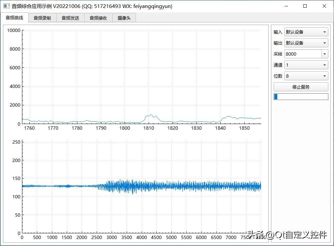The image size is (334, 246).
Task: Click the application icon in title bar
Action: (x=6, y=6)
